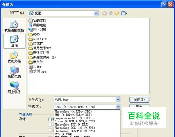Choose CompuServe GIF (*.GIF) format
175x137 pixels.
(x=87, y=118)
